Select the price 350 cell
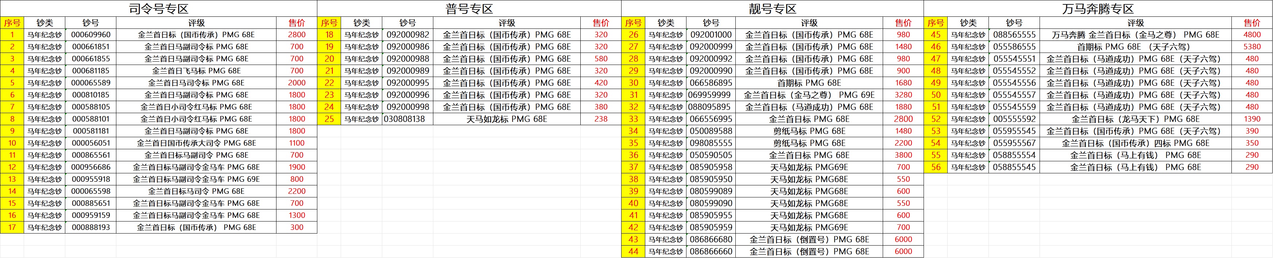This screenshot has height=258, width=1273. [1252, 143]
